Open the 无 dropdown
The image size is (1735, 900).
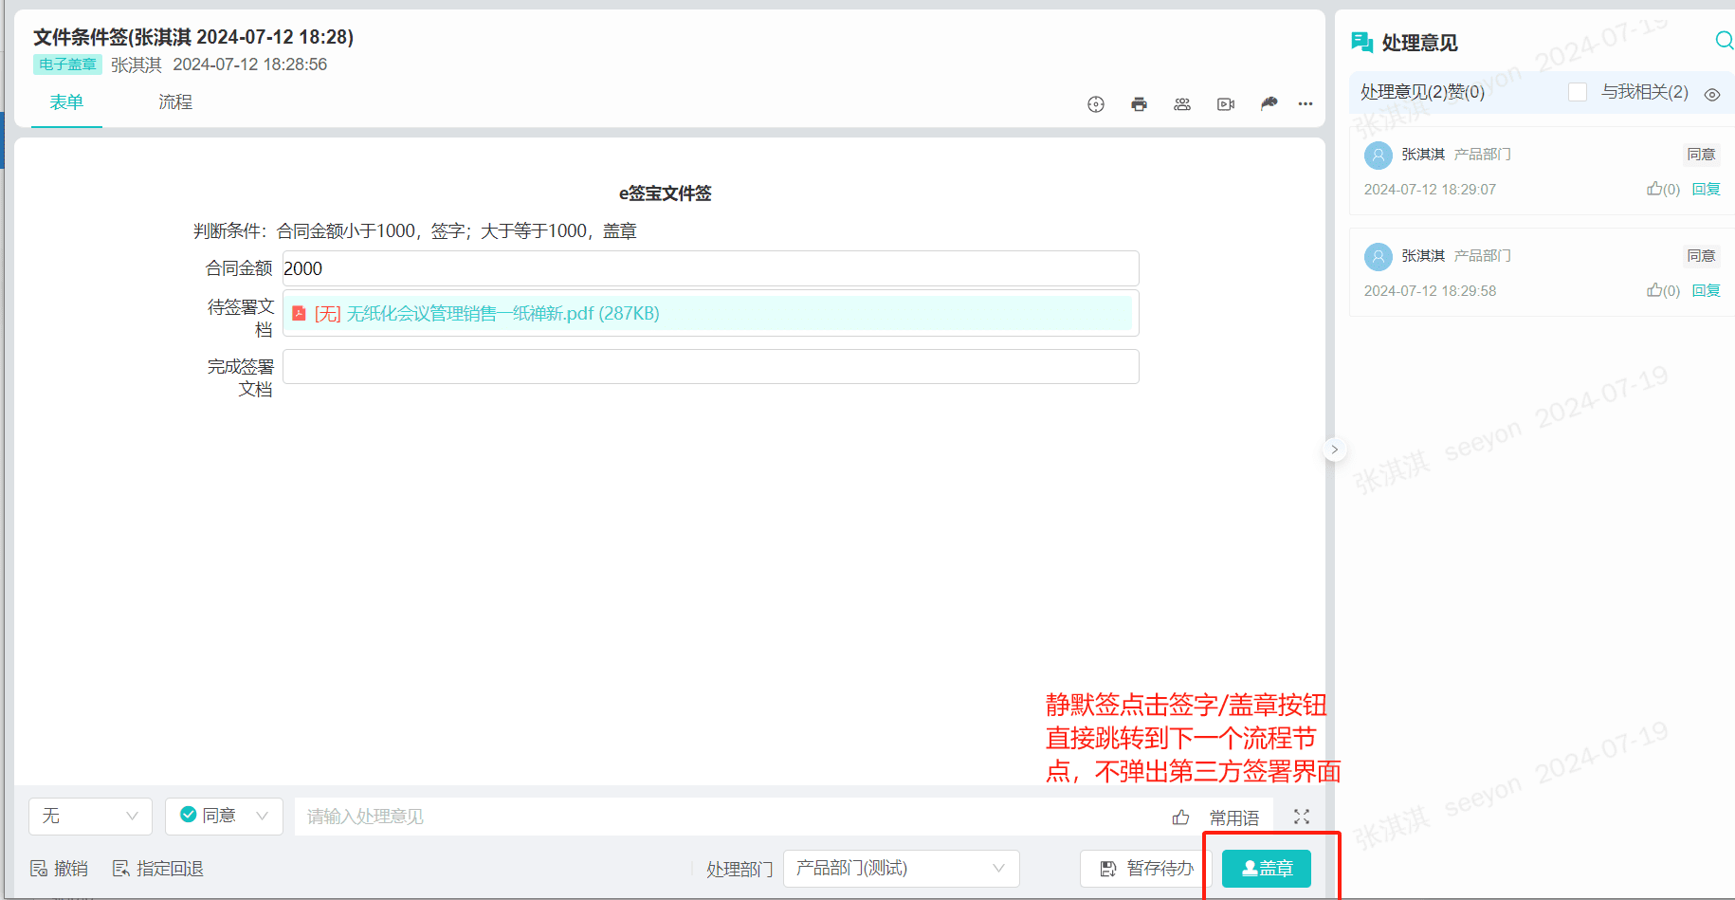(x=90, y=816)
